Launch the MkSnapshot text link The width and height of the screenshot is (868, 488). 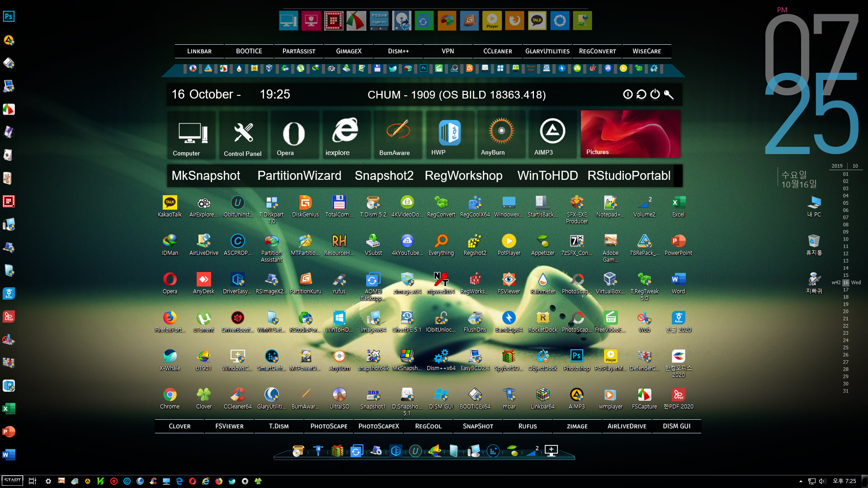(x=206, y=176)
